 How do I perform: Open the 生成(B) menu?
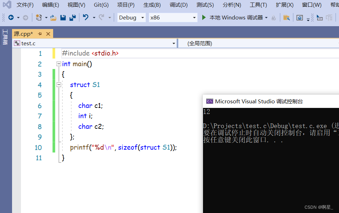(152, 5)
